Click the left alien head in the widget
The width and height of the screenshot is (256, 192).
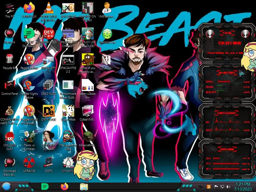click(210, 34)
